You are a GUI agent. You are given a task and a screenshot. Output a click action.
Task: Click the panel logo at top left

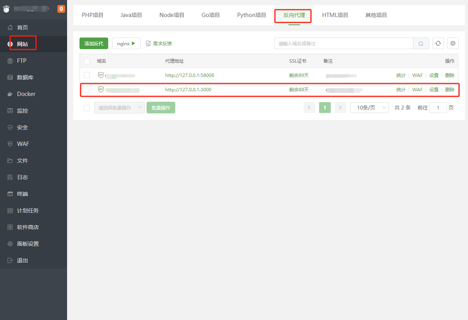[x=5, y=9]
